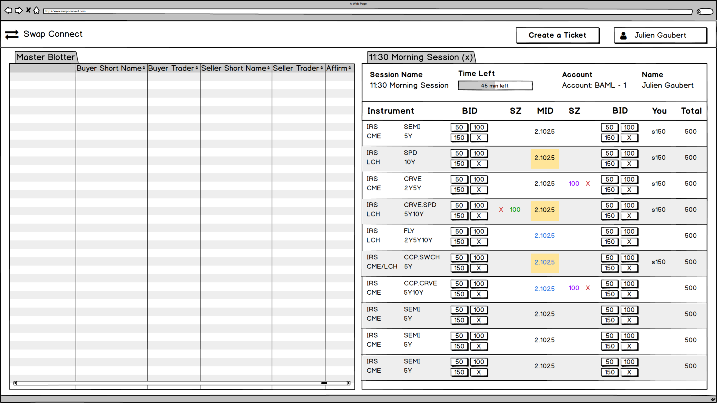This screenshot has width=717, height=403.
Task: Click CRVE.SPD instrument label
Action: [x=420, y=205]
